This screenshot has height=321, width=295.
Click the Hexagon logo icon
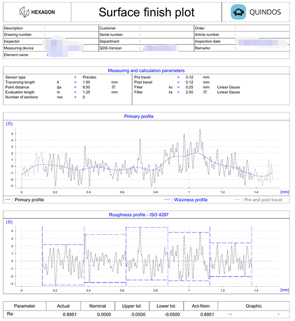[24, 12]
